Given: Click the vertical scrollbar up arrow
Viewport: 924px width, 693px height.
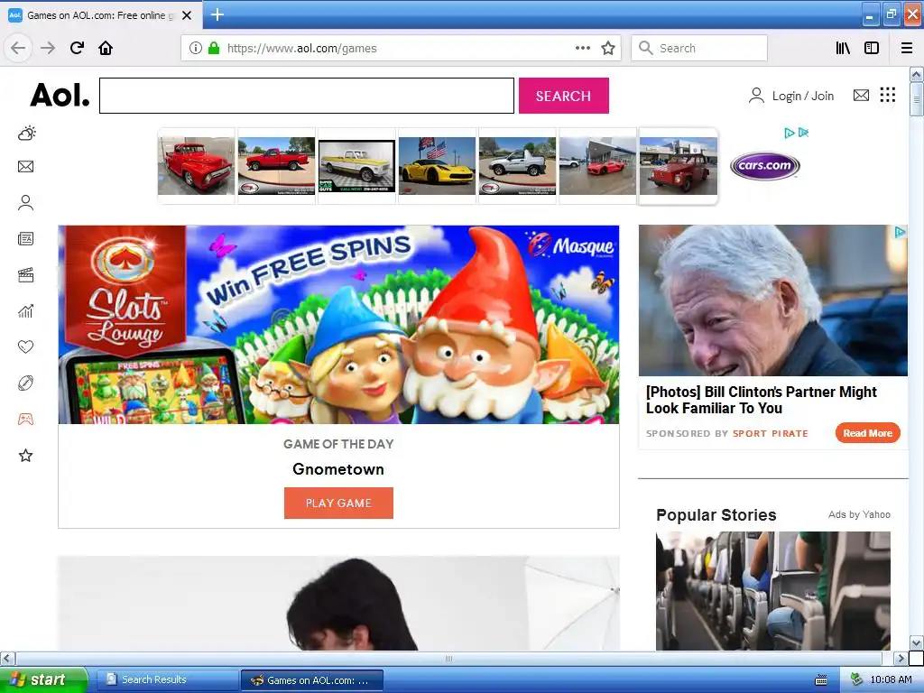Looking at the screenshot, I should coord(916,74).
